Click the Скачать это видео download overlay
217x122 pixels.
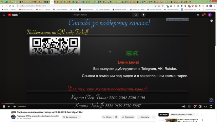coord(177,19)
